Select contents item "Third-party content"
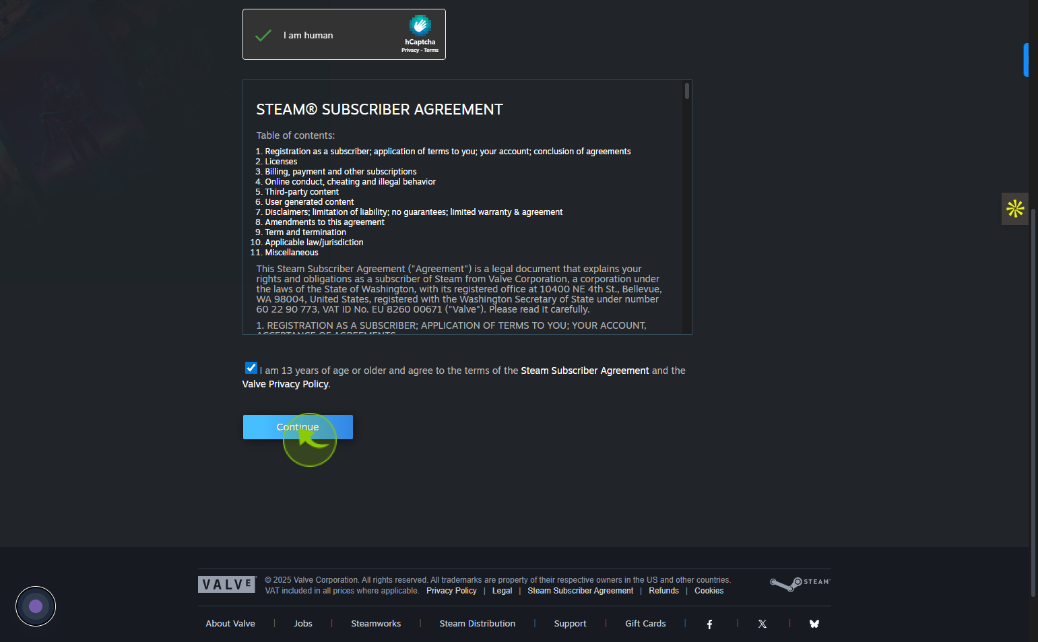 pyautogui.click(x=302, y=192)
